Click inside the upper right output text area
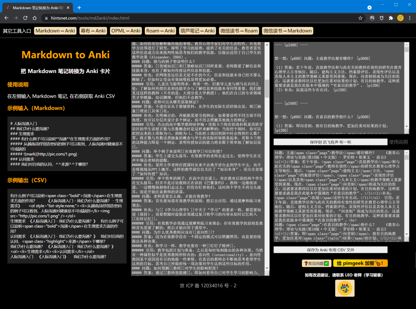 [339, 88]
